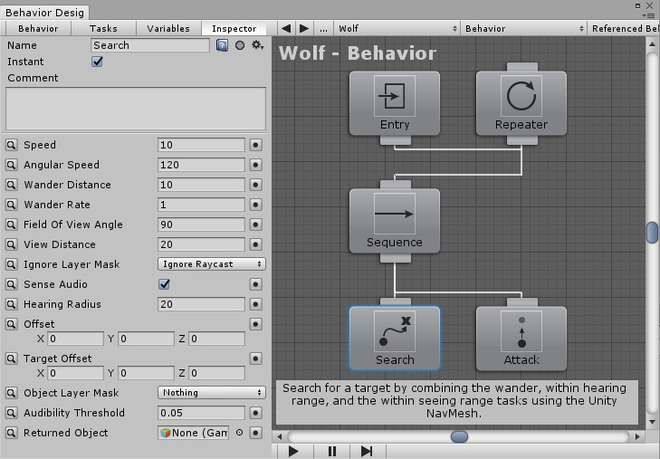Navigate back with the left arrow button

(x=286, y=28)
